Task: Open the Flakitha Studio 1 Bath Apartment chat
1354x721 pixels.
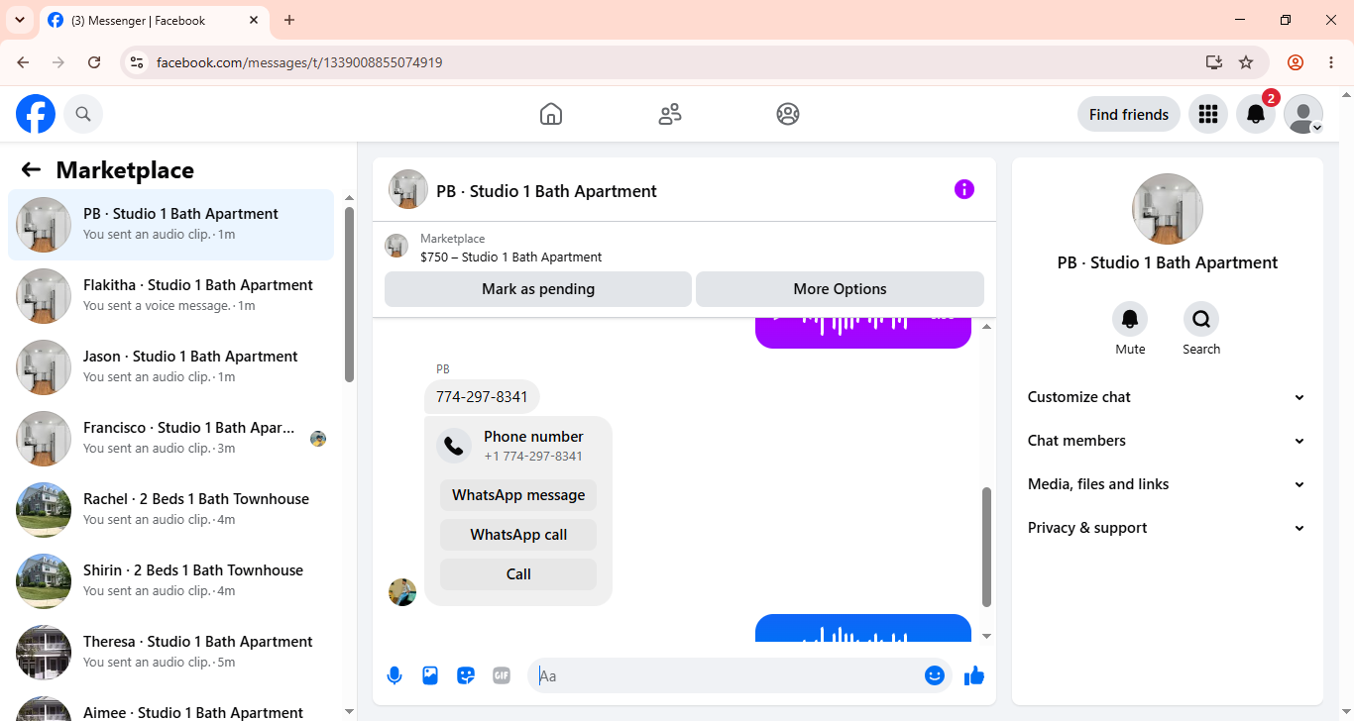Action: tap(171, 296)
